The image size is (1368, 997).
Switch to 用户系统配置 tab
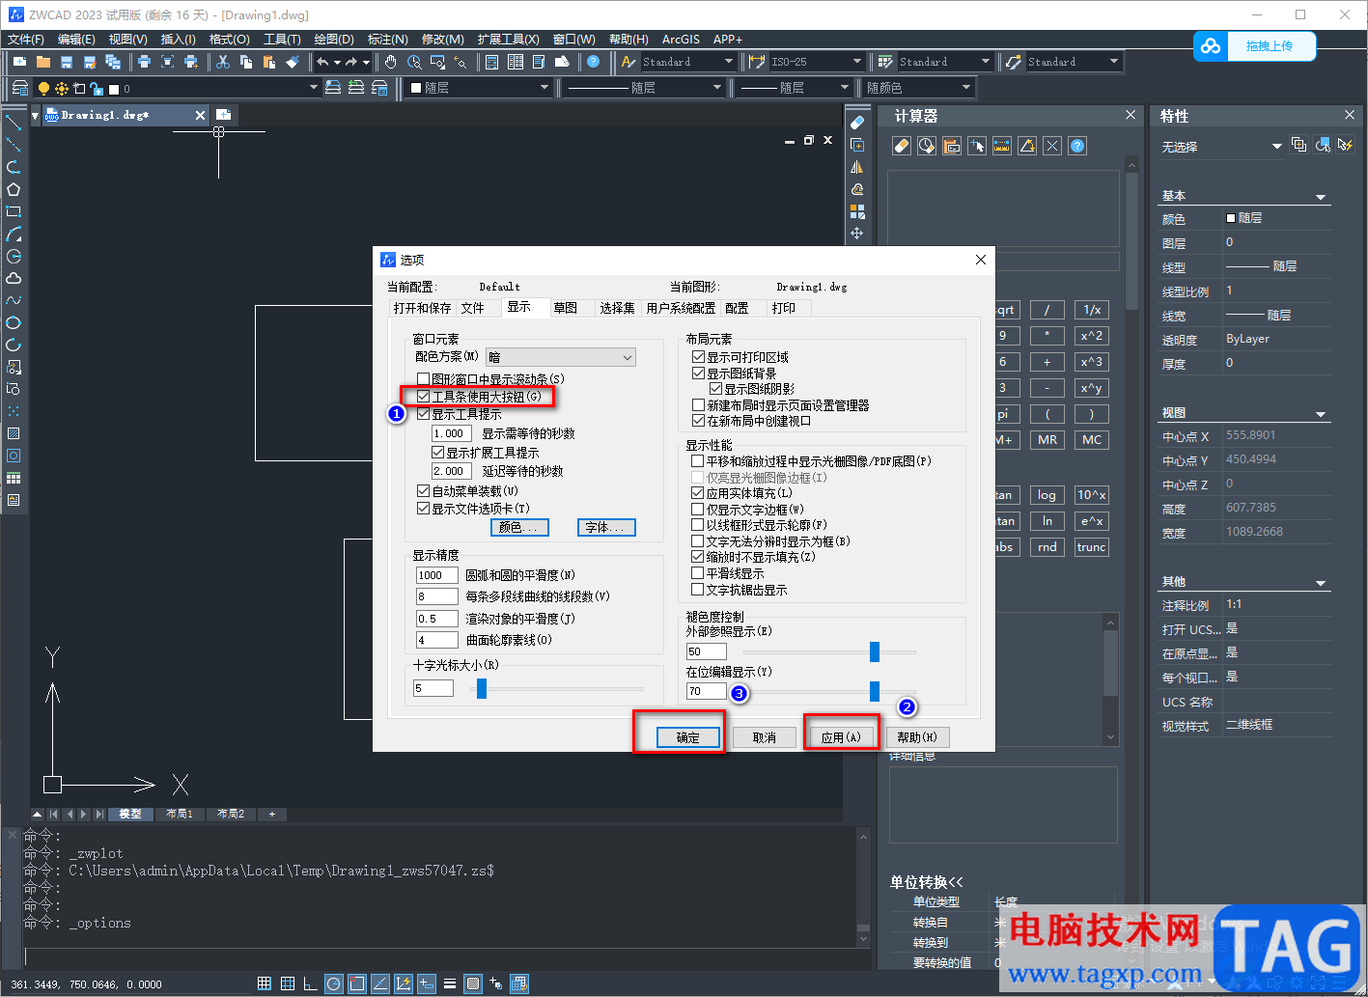click(681, 308)
